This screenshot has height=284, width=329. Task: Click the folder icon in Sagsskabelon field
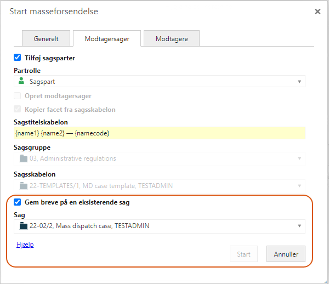24,186
